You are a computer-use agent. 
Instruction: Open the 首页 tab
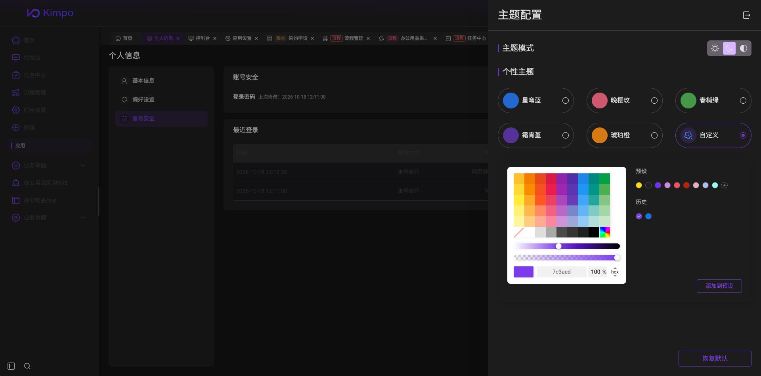pyautogui.click(x=124, y=38)
